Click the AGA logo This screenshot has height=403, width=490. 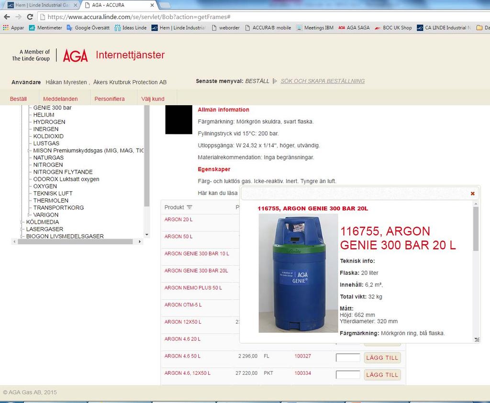pos(75,55)
